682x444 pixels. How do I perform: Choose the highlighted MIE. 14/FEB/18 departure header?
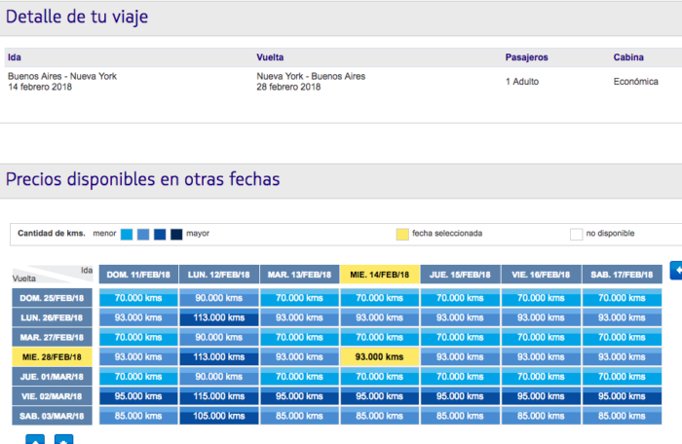pyautogui.click(x=380, y=276)
